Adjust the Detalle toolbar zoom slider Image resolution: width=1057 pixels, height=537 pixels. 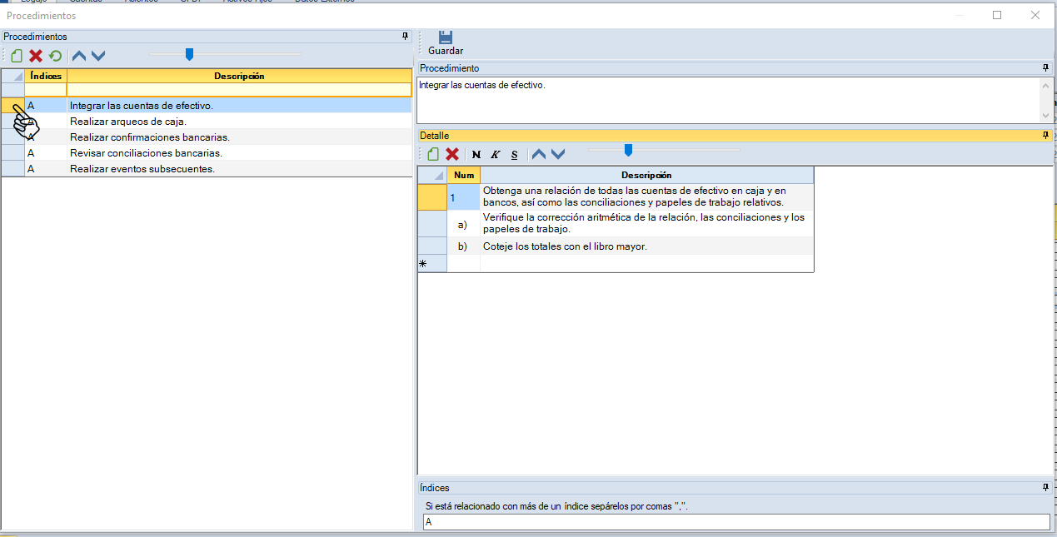click(628, 150)
